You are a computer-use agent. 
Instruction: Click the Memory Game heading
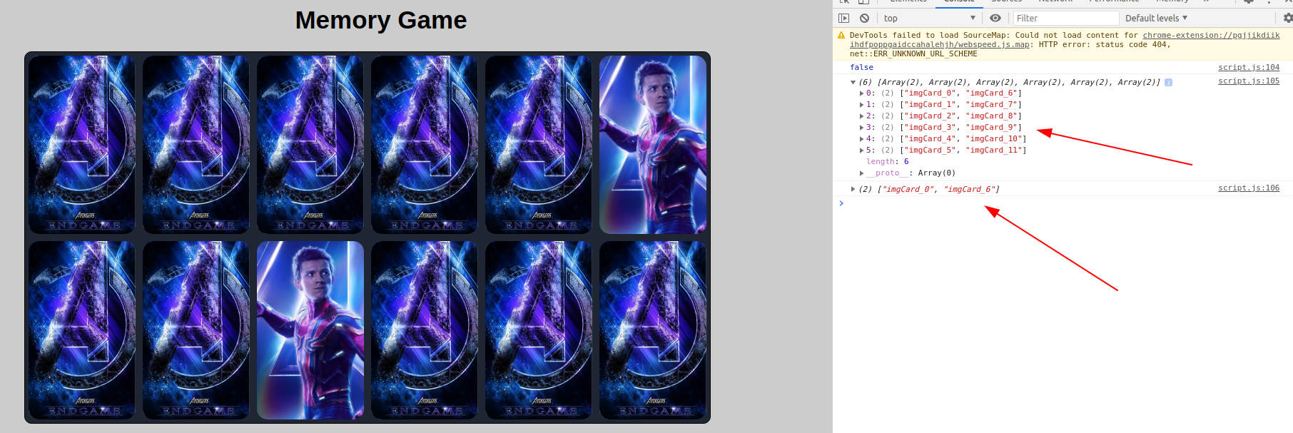click(381, 20)
